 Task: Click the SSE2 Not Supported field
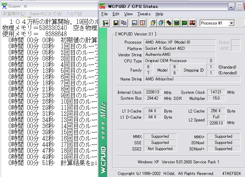160,149
